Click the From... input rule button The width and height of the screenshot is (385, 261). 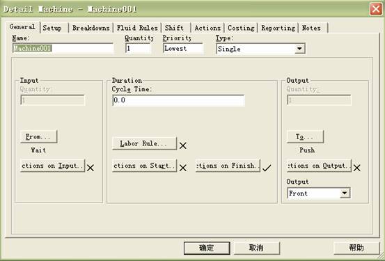tap(38, 136)
